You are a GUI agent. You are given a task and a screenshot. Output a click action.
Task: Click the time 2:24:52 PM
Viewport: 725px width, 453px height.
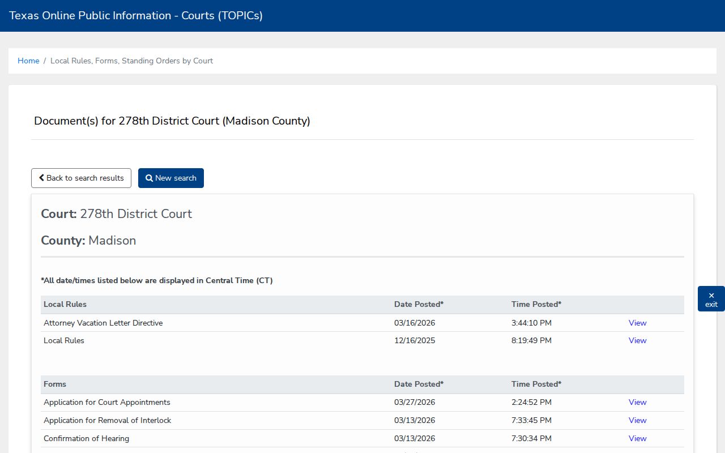point(531,402)
